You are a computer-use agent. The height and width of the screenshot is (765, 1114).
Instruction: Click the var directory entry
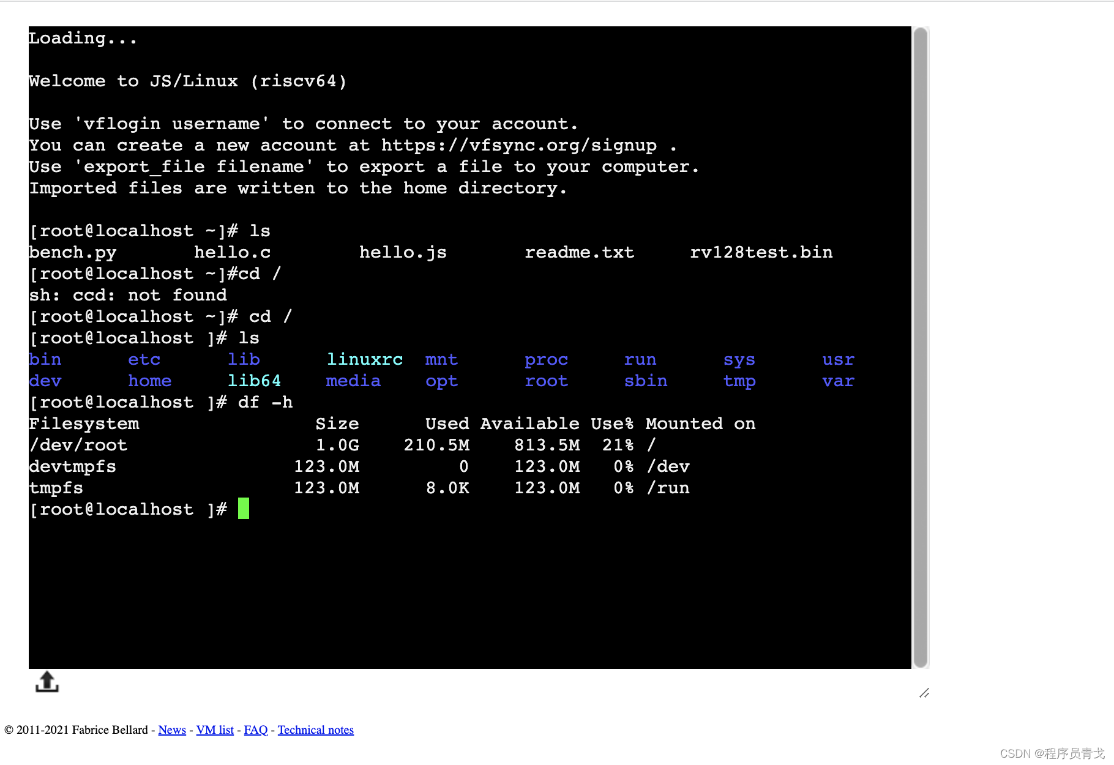(839, 381)
